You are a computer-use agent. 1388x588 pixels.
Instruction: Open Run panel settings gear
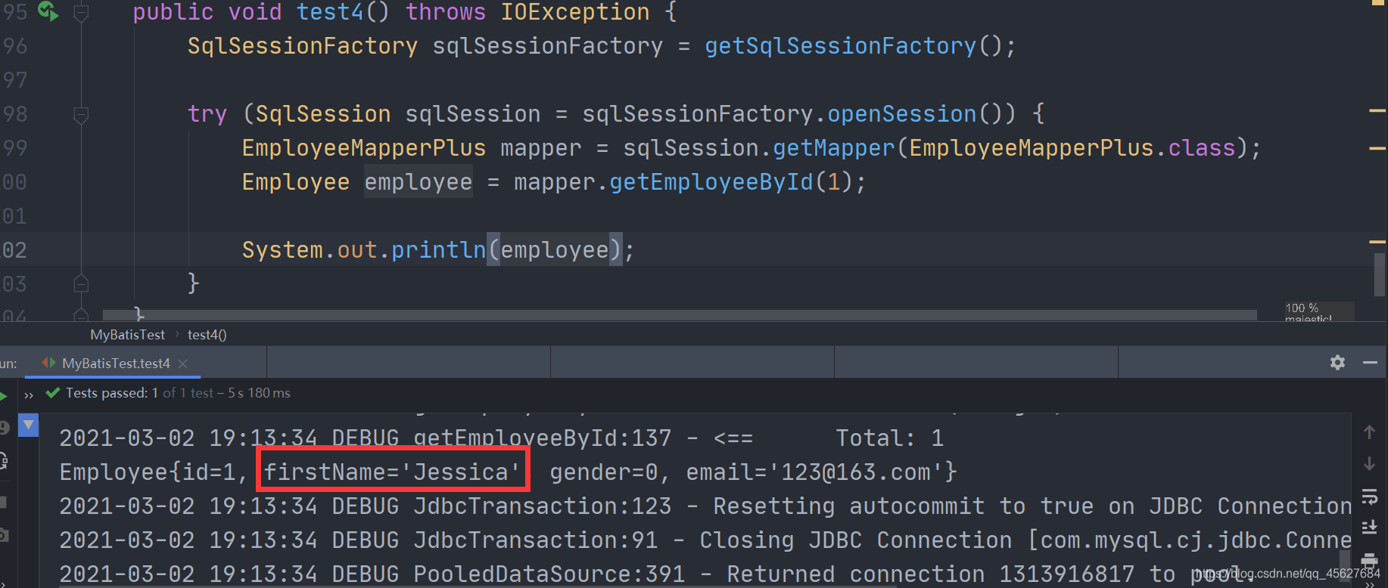(x=1337, y=363)
